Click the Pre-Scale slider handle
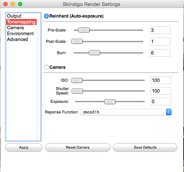Image resolution: width=184 pixels, height=172 pixels. coord(84,30)
